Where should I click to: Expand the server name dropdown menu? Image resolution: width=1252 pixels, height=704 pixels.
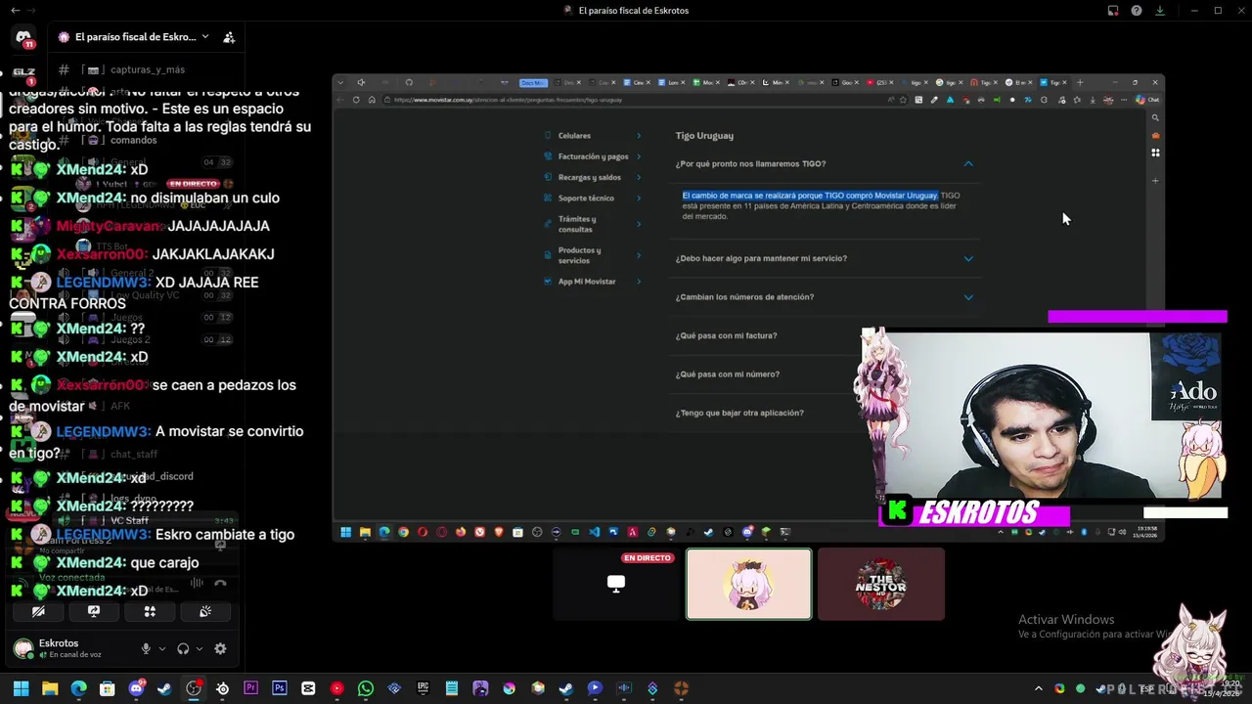pos(205,37)
